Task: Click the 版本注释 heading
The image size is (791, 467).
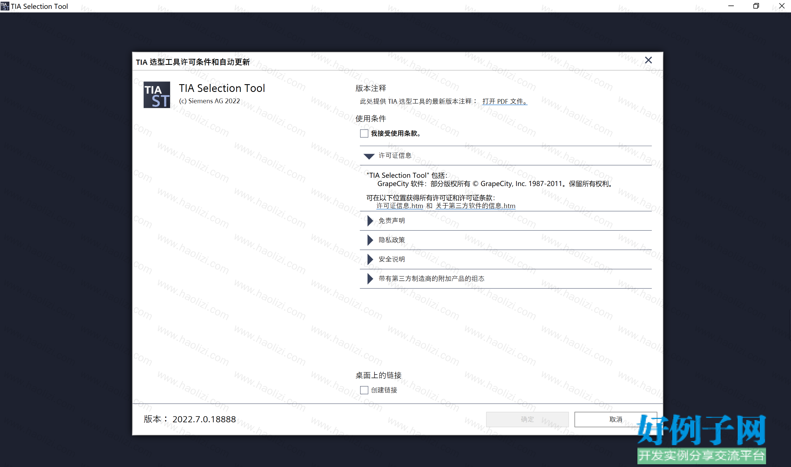Action: click(x=371, y=88)
